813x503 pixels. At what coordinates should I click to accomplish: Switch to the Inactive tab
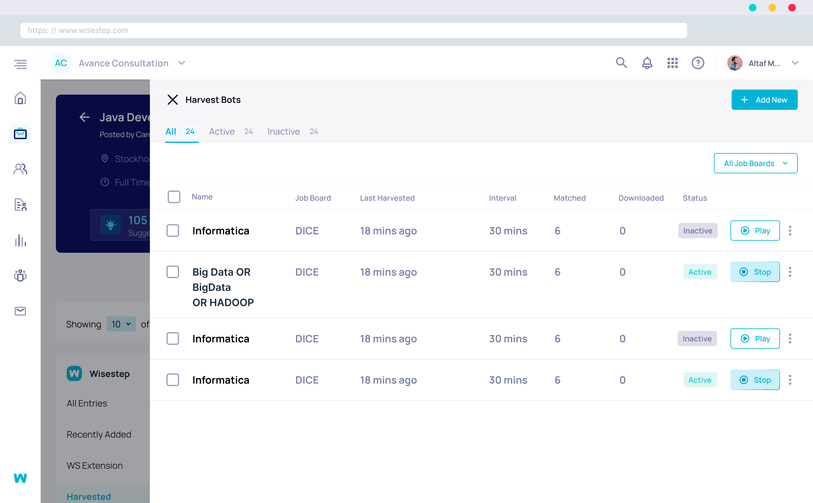coord(283,131)
